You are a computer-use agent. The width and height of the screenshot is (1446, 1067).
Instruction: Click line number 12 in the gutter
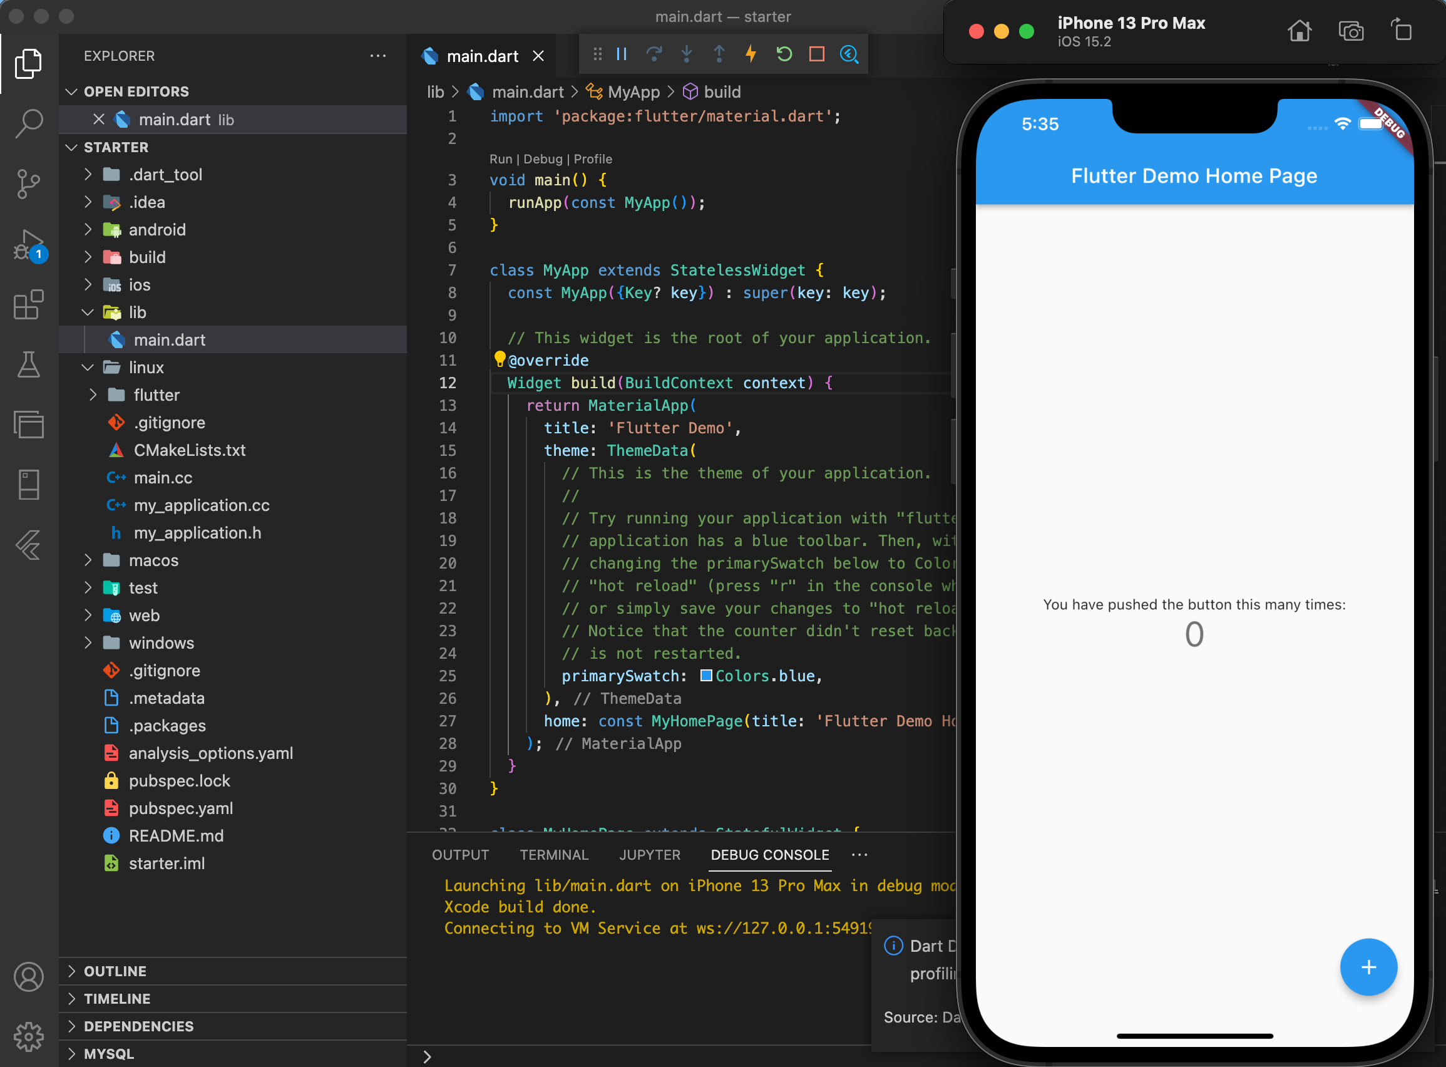coord(448,383)
